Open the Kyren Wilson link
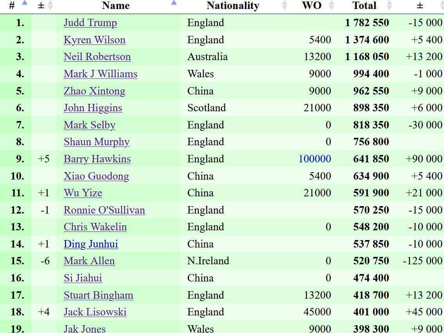Screen dimensions: 444x333 pyautogui.click(x=95, y=40)
